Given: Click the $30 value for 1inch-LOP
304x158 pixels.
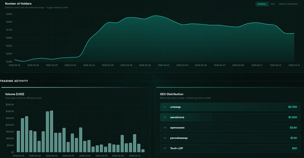Looking at the screenshot, I should point(294,148).
